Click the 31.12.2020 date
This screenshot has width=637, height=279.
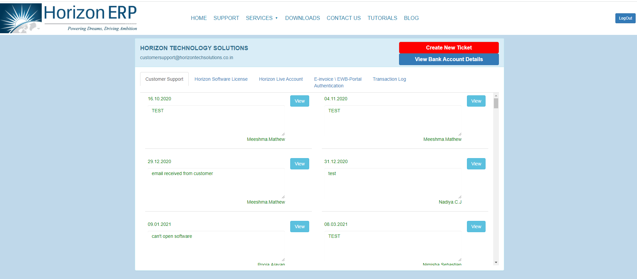[336, 161]
